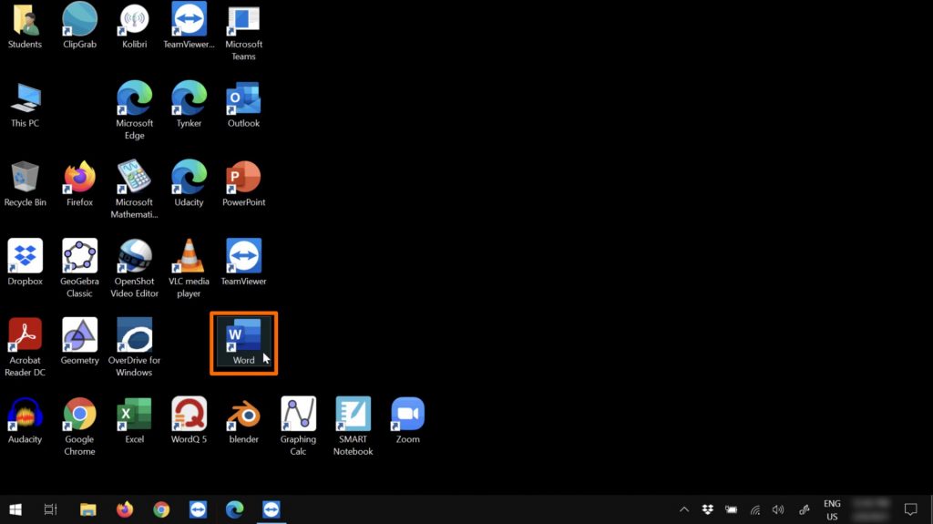Select the Audacity desktop icon
The image size is (933, 524).
point(25,416)
